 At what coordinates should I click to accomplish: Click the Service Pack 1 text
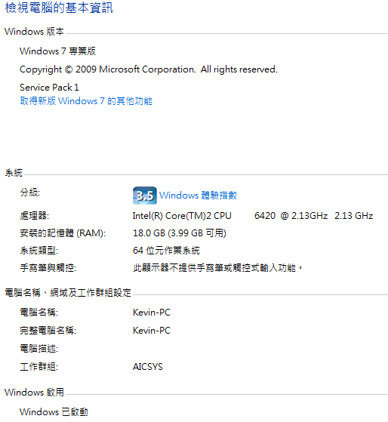coord(49,88)
